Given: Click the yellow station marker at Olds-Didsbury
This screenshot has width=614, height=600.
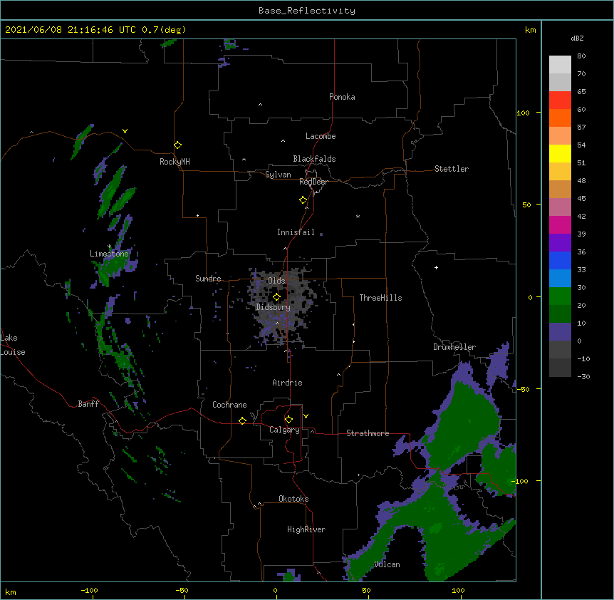Looking at the screenshot, I should [x=276, y=296].
